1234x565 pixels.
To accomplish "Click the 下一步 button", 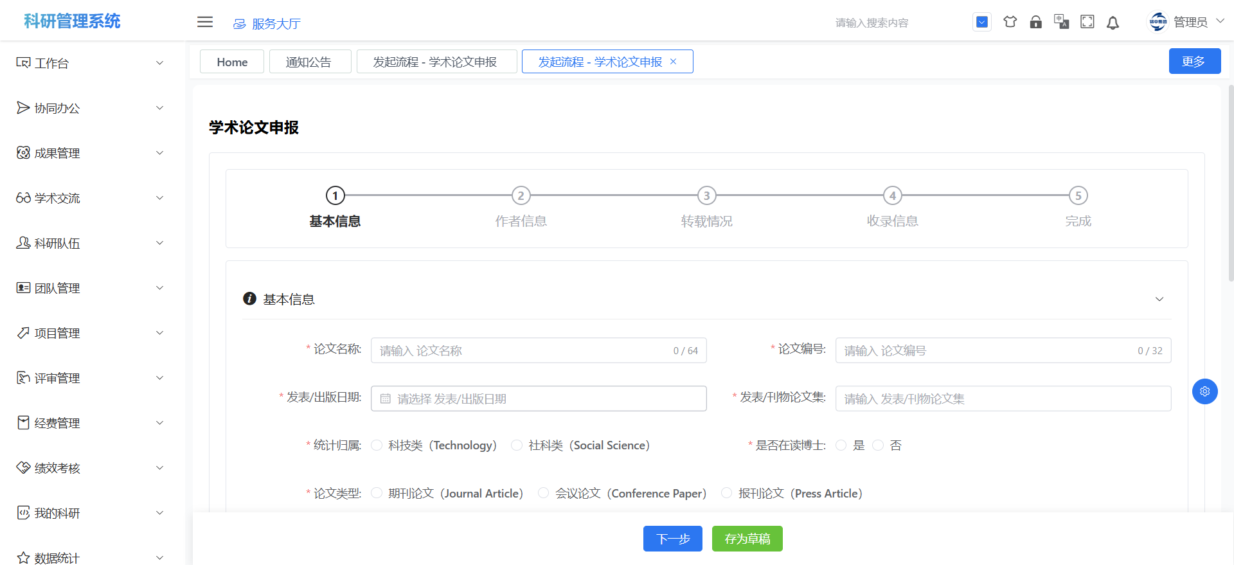I will point(672,539).
